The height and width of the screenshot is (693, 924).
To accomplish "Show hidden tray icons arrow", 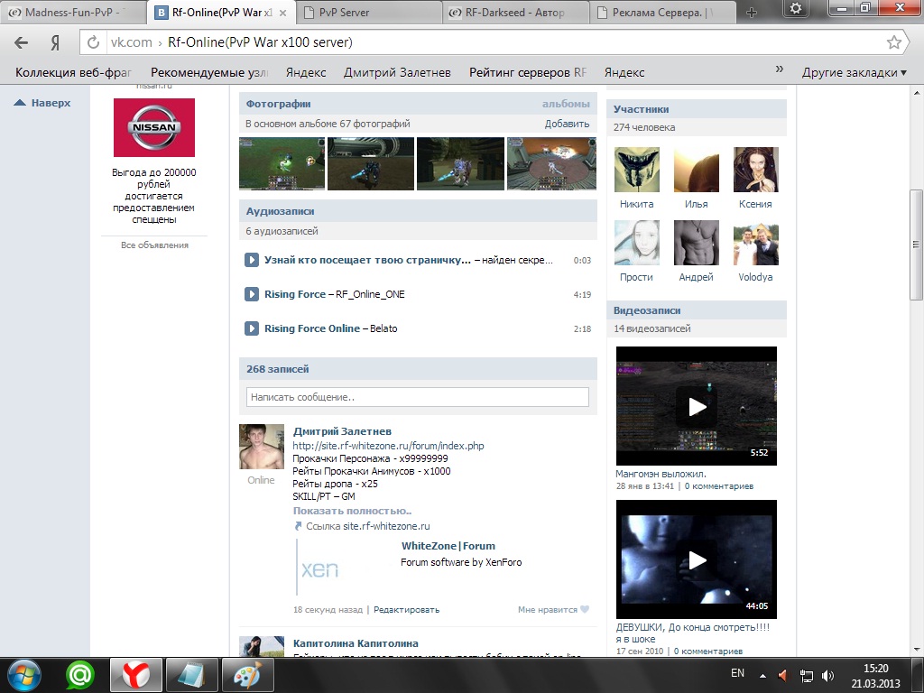I will pos(762,676).
